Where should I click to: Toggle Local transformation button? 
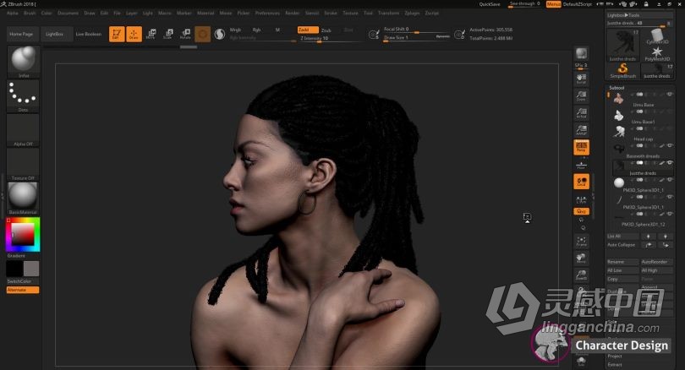point(581,182)
